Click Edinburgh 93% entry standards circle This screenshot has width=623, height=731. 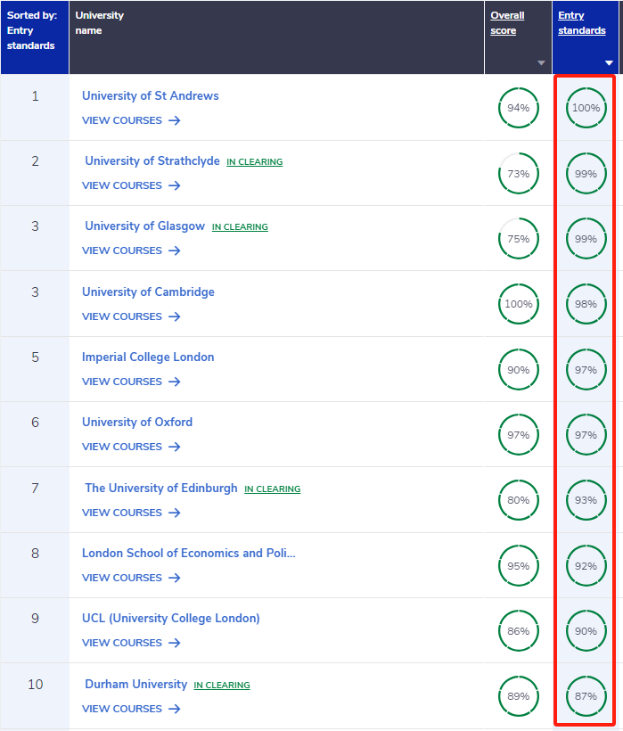[x=586, y=500]
